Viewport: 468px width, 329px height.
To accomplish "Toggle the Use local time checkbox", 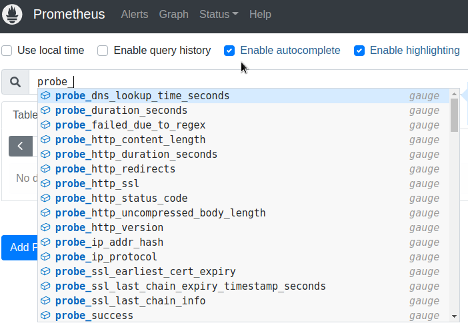I will coord(7,51).
